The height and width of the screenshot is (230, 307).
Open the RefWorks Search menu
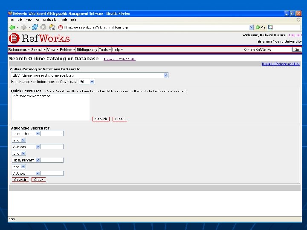point(38,49)
